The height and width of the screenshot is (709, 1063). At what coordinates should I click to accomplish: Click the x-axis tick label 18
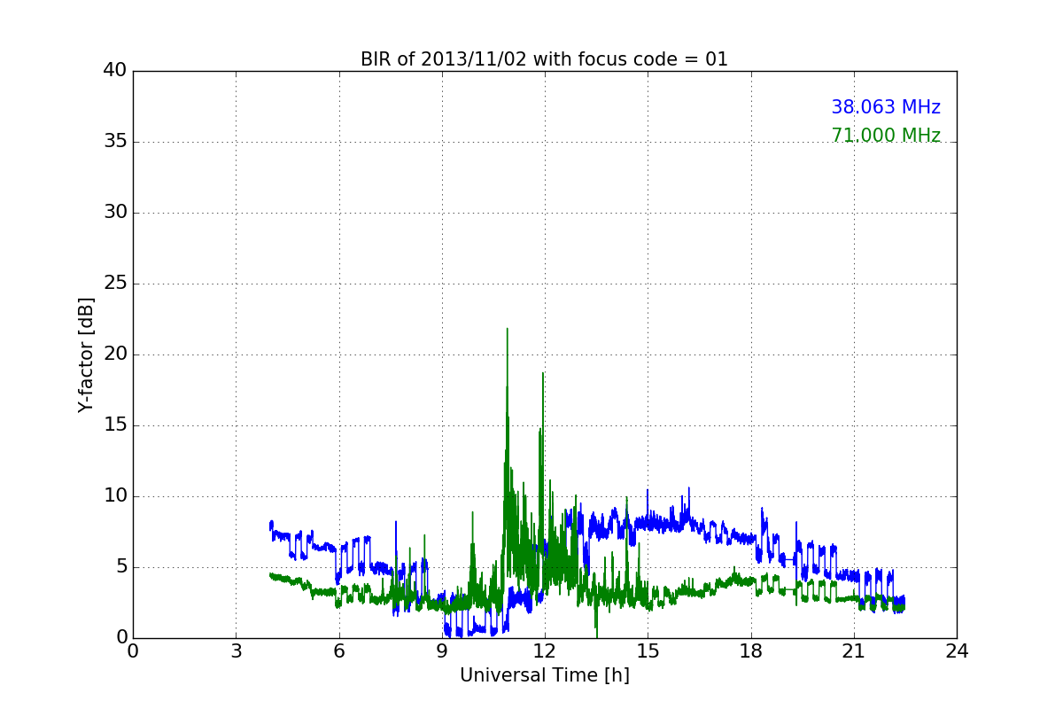[x=750, y=651]
